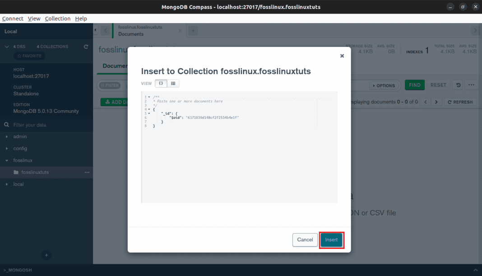Switch to the JSON braces view

click(161, 83)
